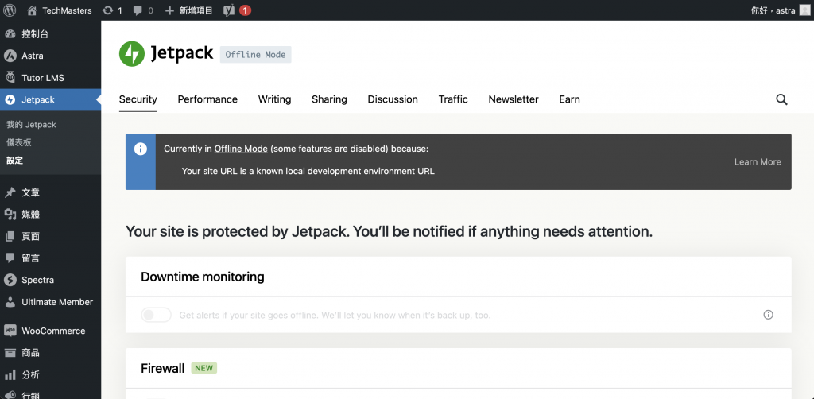
Task: Click the Ultimate Member person icon
Action: point(10,302)
